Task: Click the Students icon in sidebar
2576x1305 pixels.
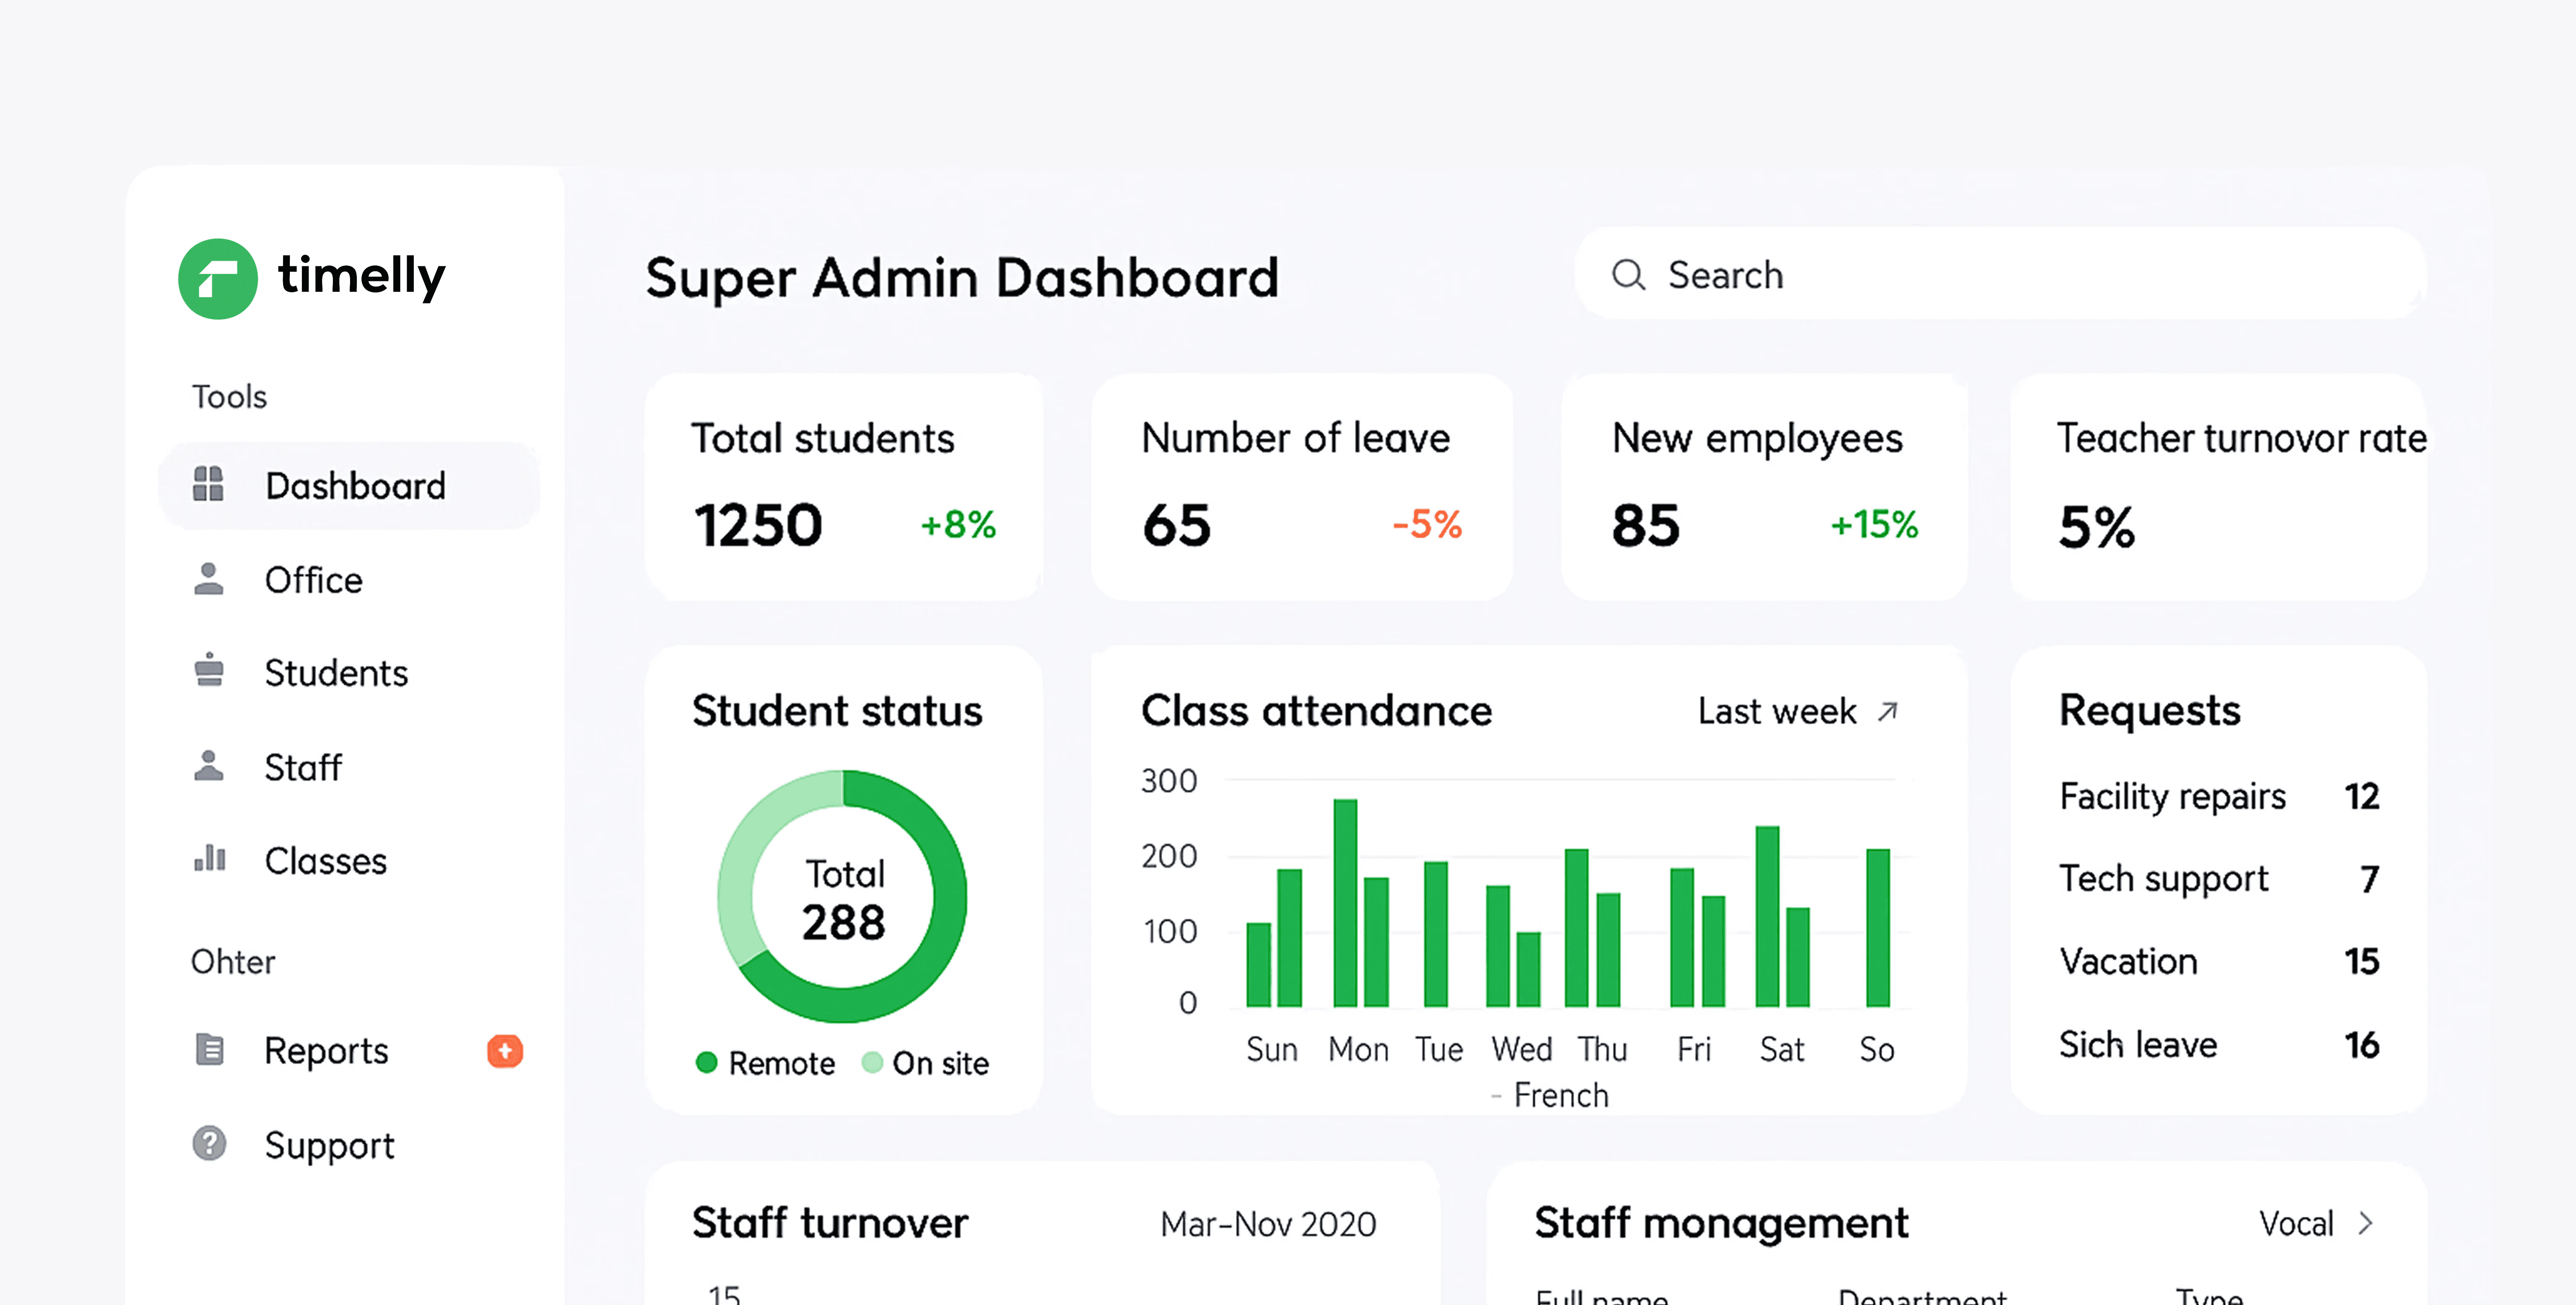Action: 208,671
